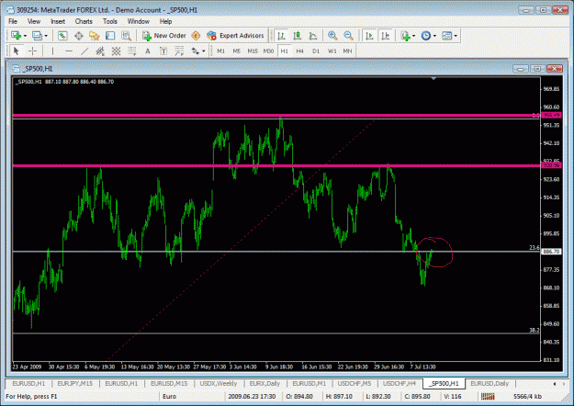The image size is (574, 406).
Task: Switch to the USDX,Weekly chart tab
Action: [219, 383]
